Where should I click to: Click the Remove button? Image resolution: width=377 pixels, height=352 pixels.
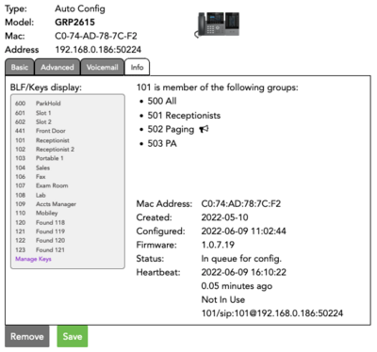[27, 336]
